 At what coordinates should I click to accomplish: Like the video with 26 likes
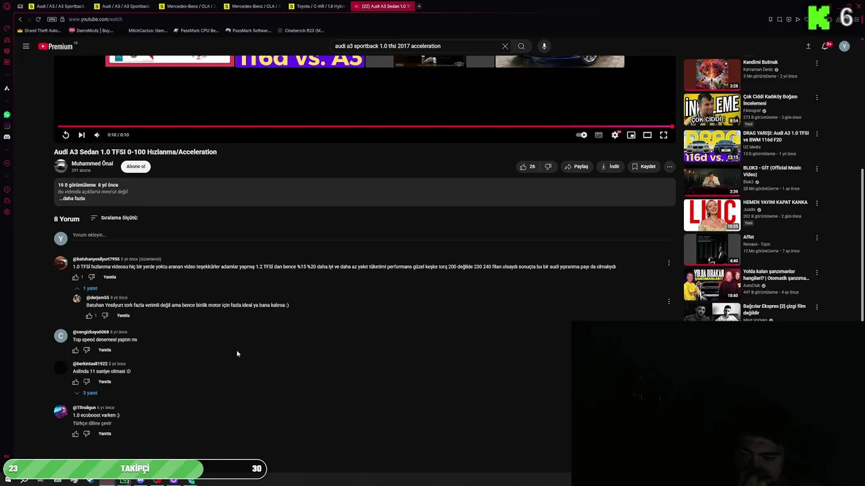[527, 167]
